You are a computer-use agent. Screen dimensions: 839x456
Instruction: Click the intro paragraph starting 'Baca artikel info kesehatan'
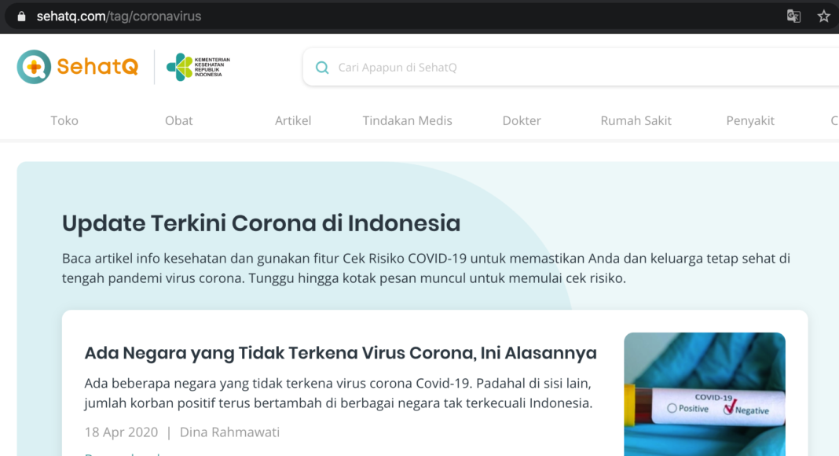point(426,268)
